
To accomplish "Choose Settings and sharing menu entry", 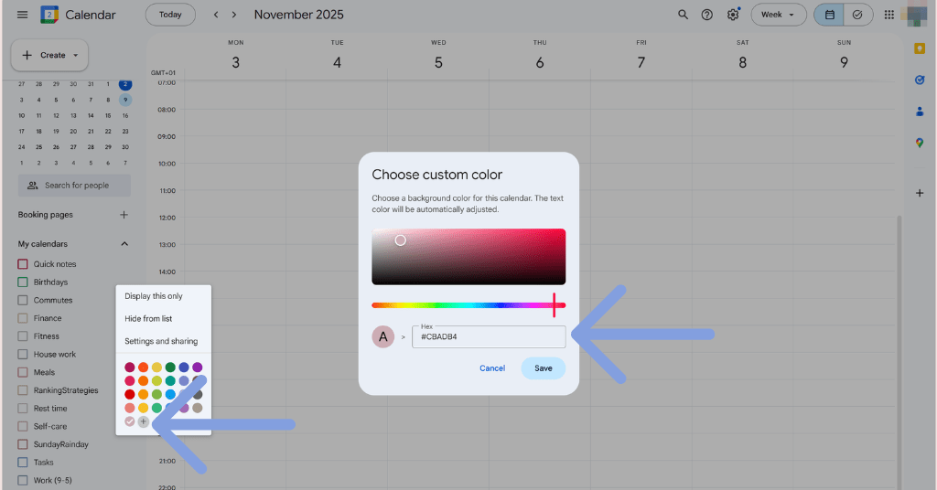I will tap(161, 341).
